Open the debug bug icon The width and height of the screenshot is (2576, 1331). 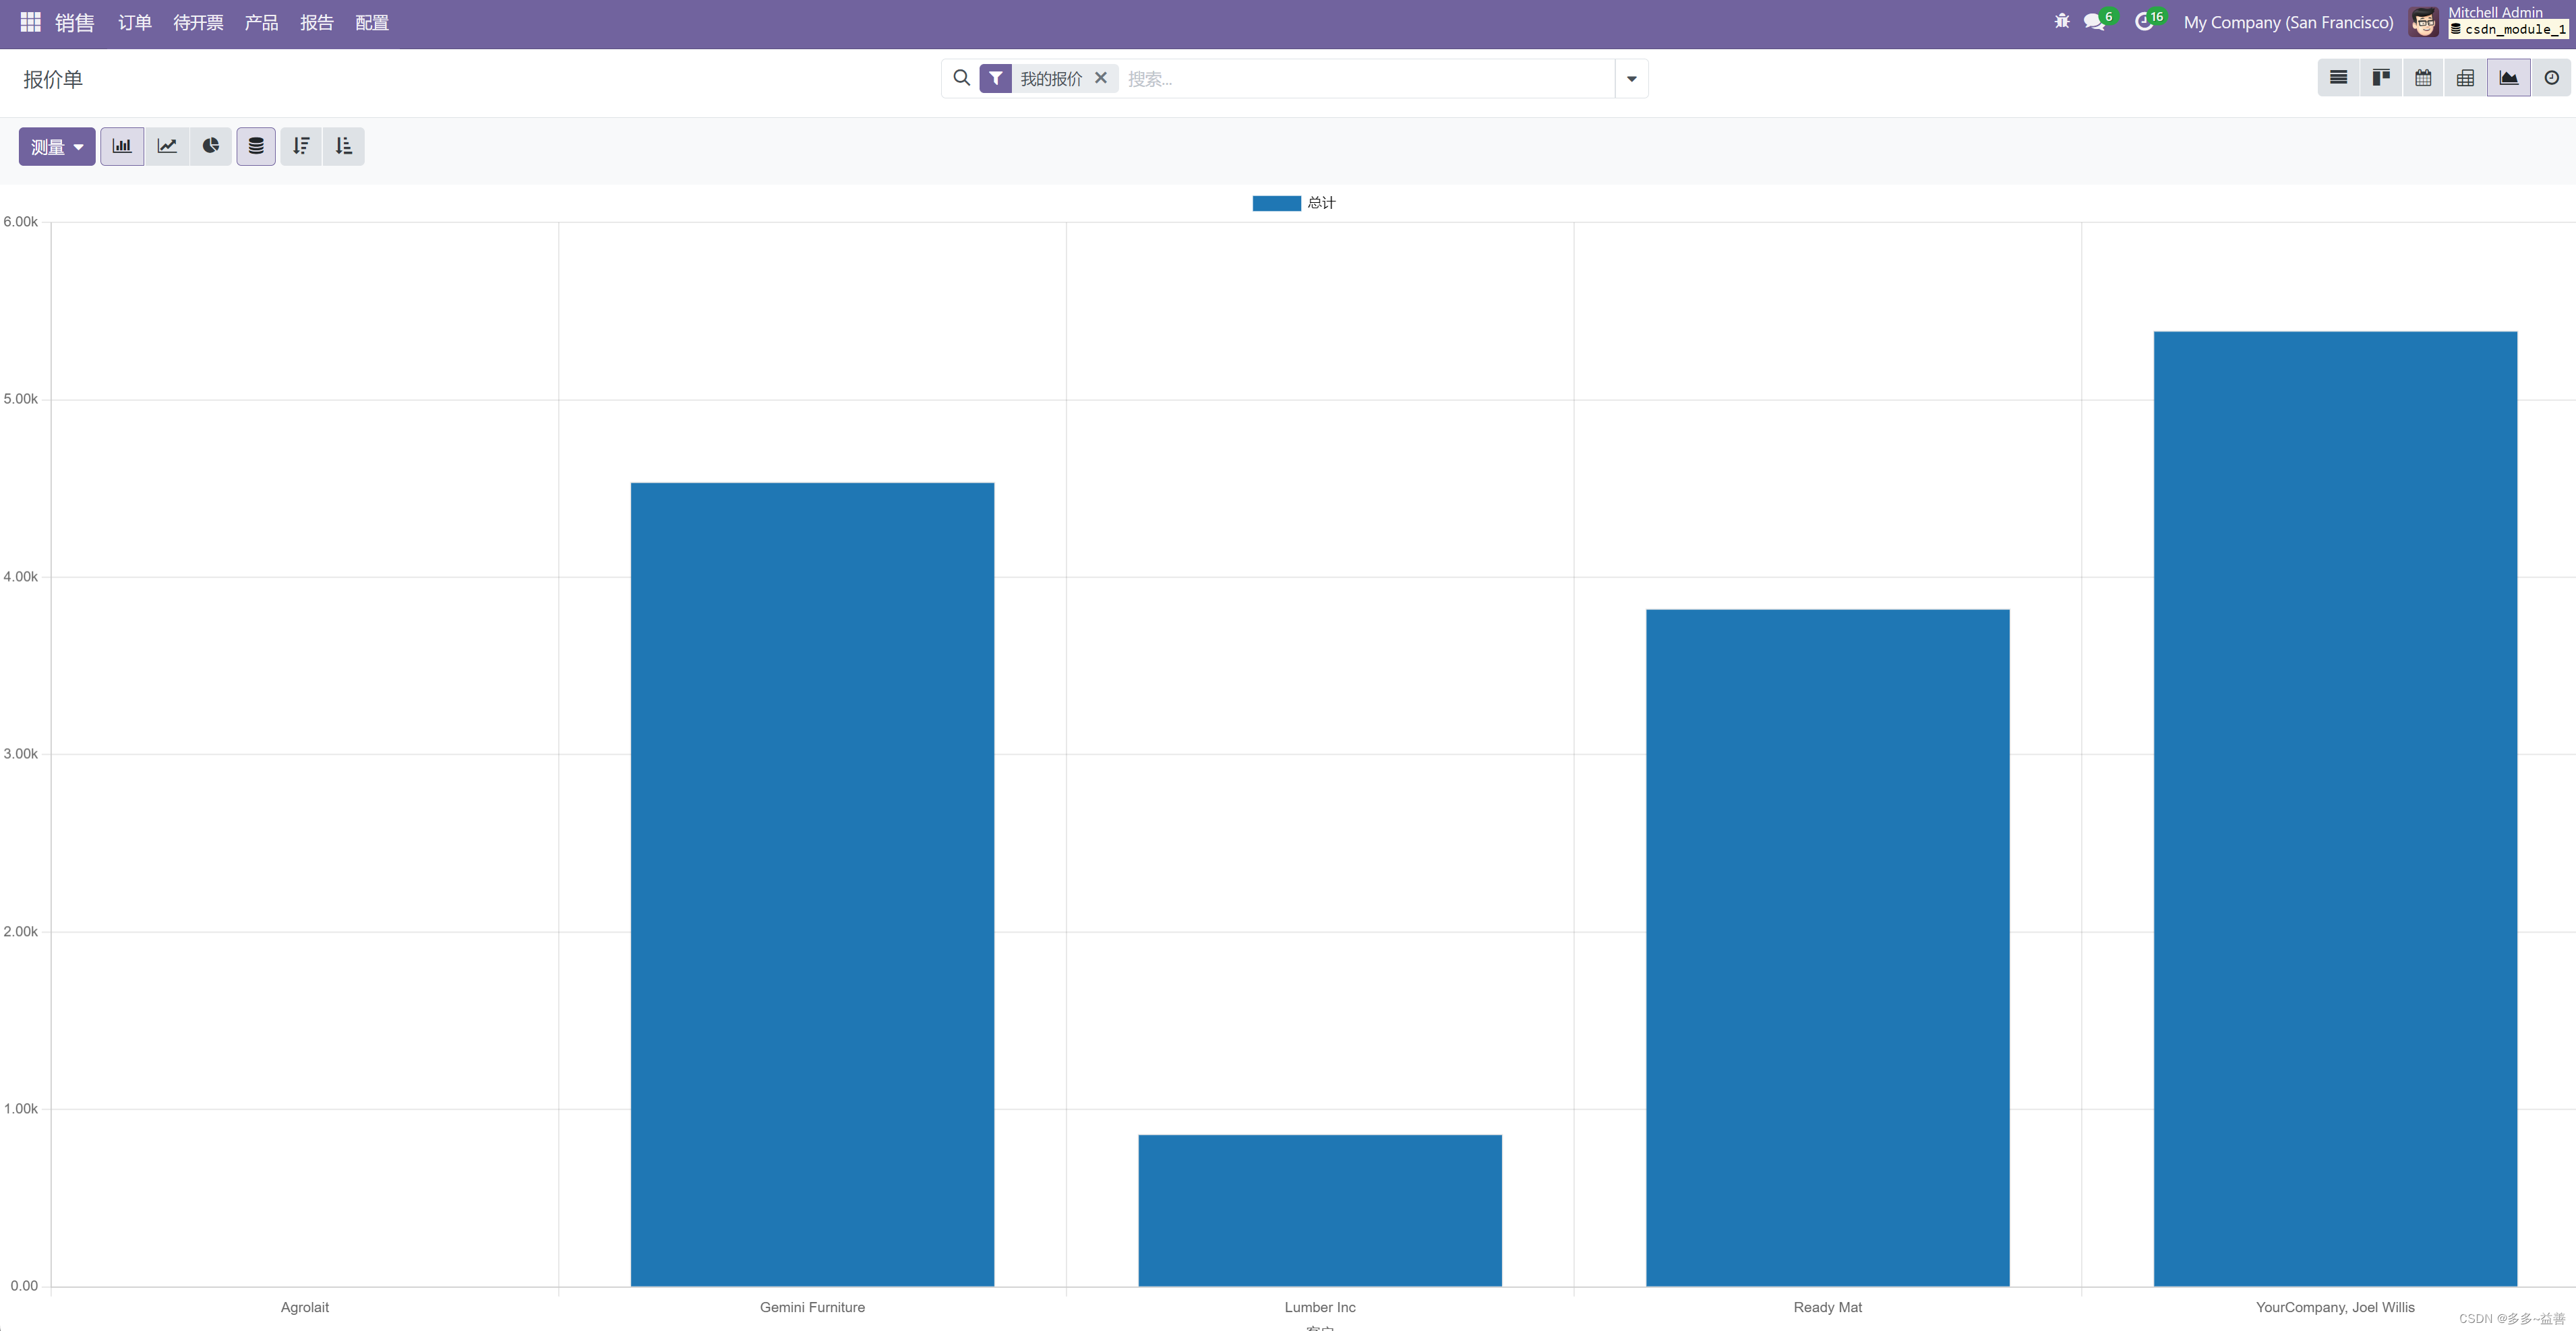tap(2061, 21)
